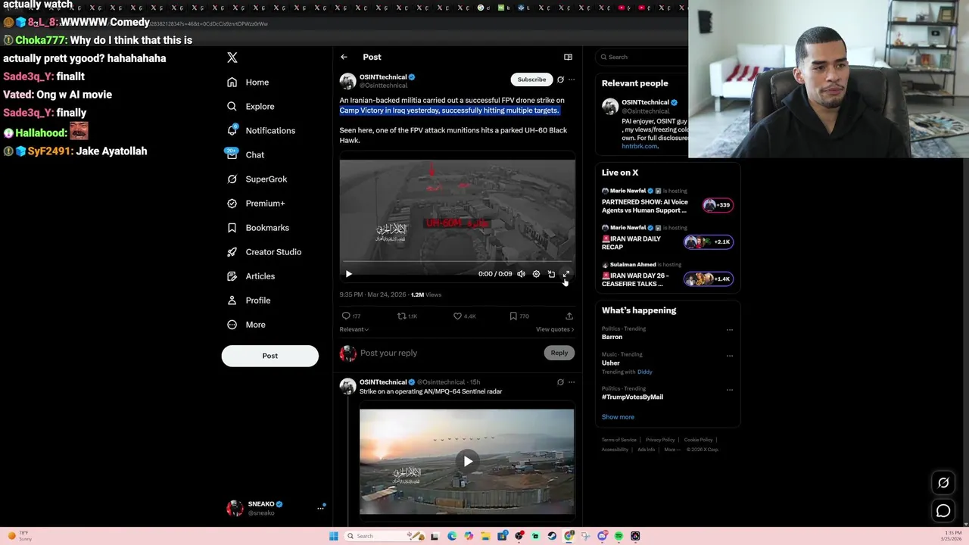Open the hntrbrk.com link
Viewport: 969px width, 545px height.
(x=640, y=146)
